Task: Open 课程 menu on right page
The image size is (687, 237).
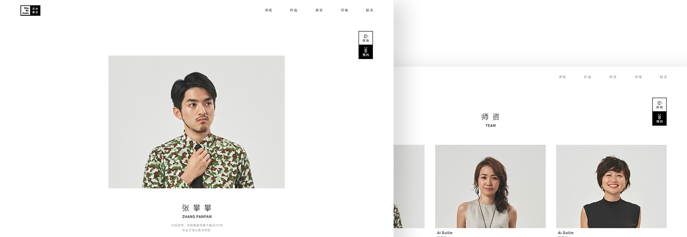Action: tap(562, 77)
